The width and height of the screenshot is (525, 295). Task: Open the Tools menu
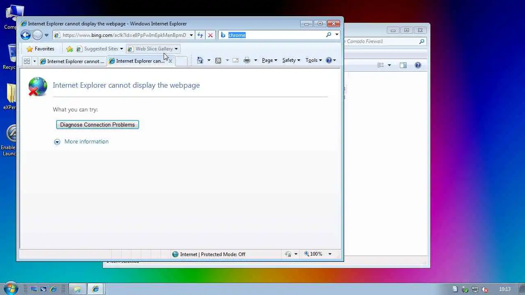(x=314, y=60)
